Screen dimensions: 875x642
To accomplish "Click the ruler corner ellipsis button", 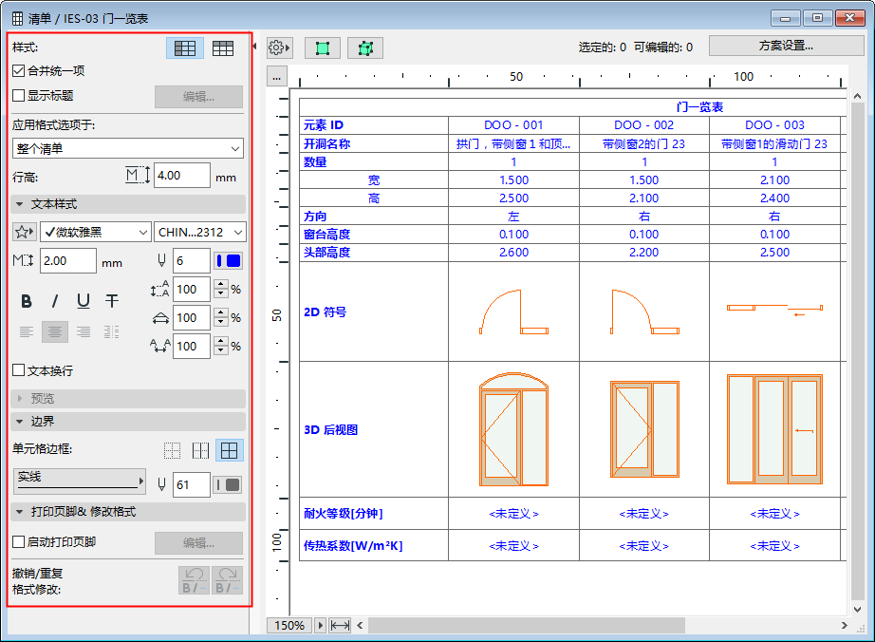I will pyautogui.click(x=277, y=78).
